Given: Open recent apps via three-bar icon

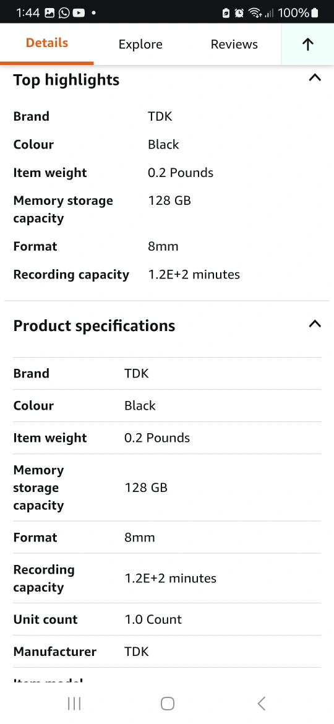Looking at the screenshot, I should point(74,703).
